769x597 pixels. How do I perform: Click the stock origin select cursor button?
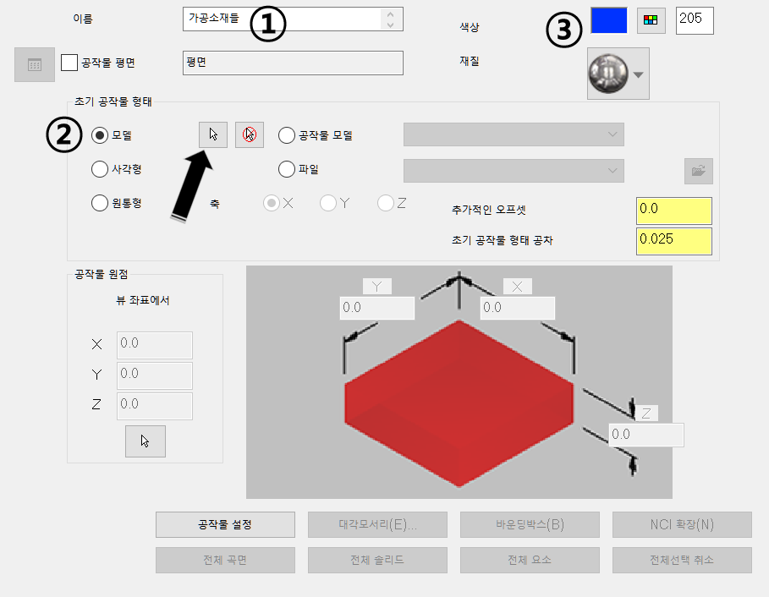point(146,441)
